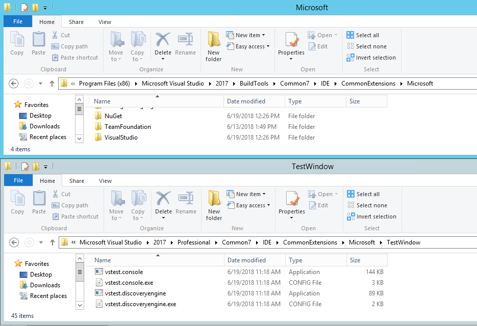Sort by Type column in TestWindow

[x=316, y=260]
